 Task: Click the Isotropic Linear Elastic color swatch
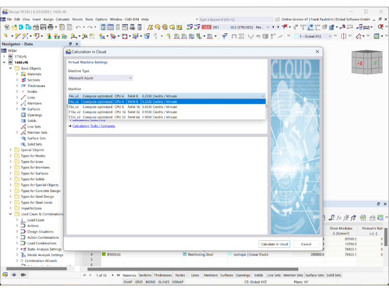click(x=230, y=254)
